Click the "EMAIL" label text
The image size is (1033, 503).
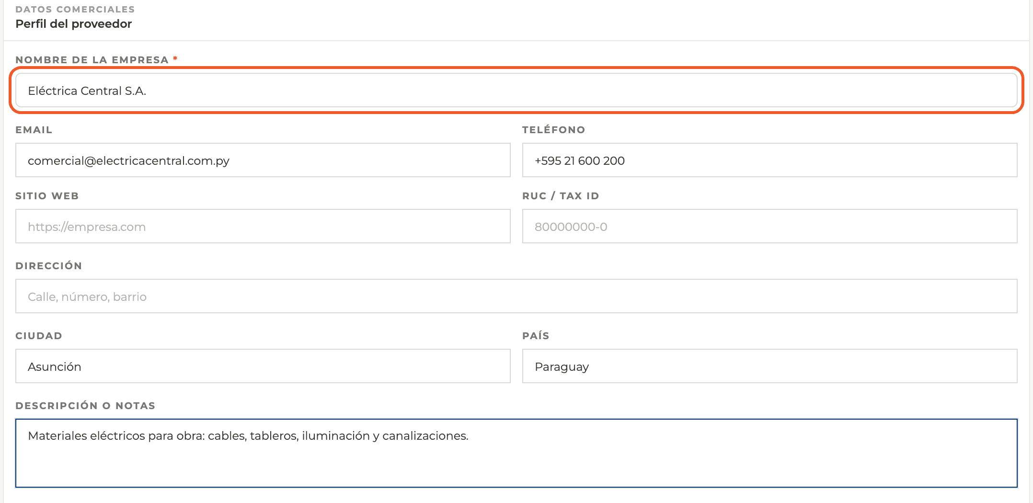tap(34, 130)
